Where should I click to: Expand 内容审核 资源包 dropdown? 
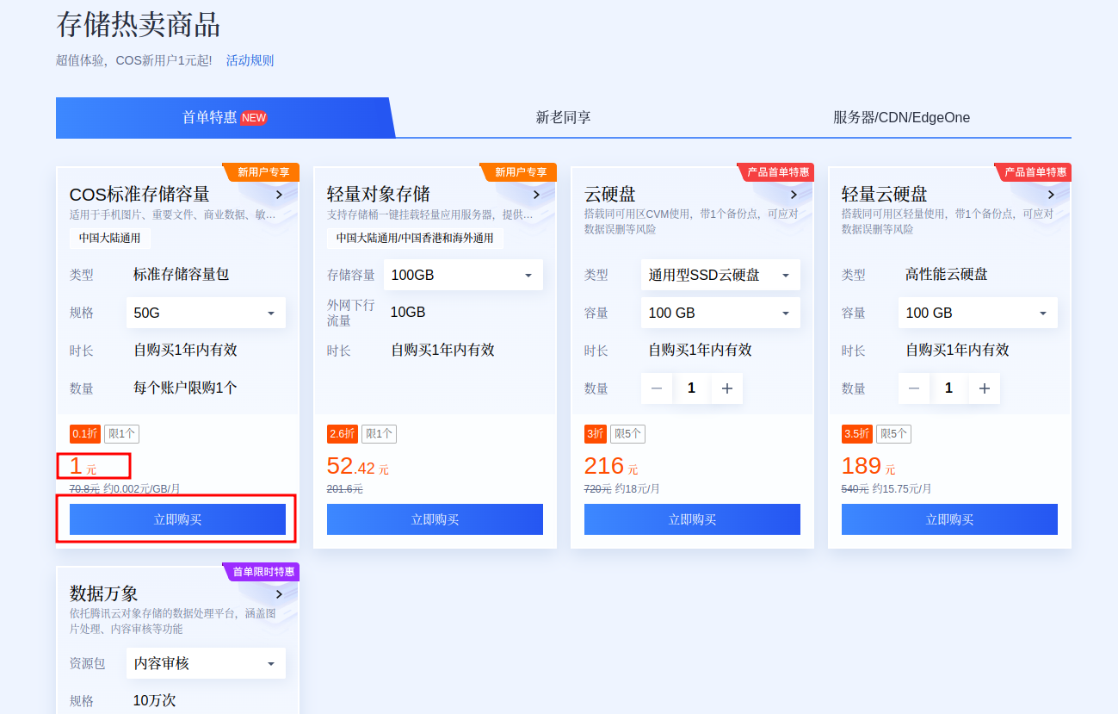click(206, 663)
